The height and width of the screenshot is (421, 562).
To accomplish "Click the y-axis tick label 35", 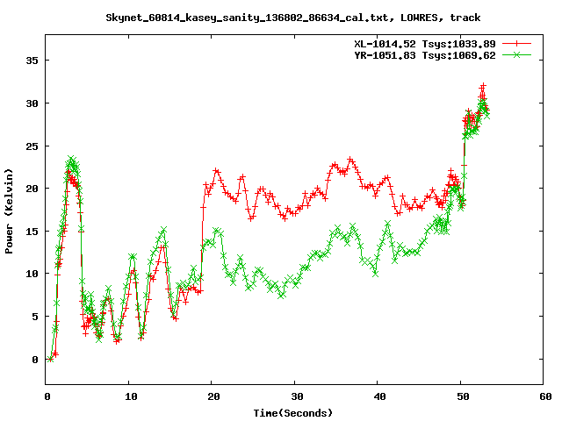I will (32, 61).
